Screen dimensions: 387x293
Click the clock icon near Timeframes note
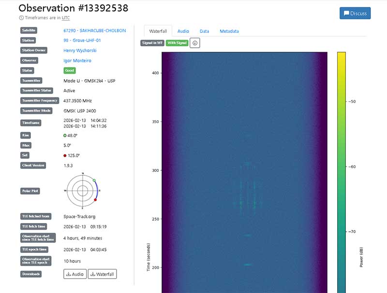point(21,18)
